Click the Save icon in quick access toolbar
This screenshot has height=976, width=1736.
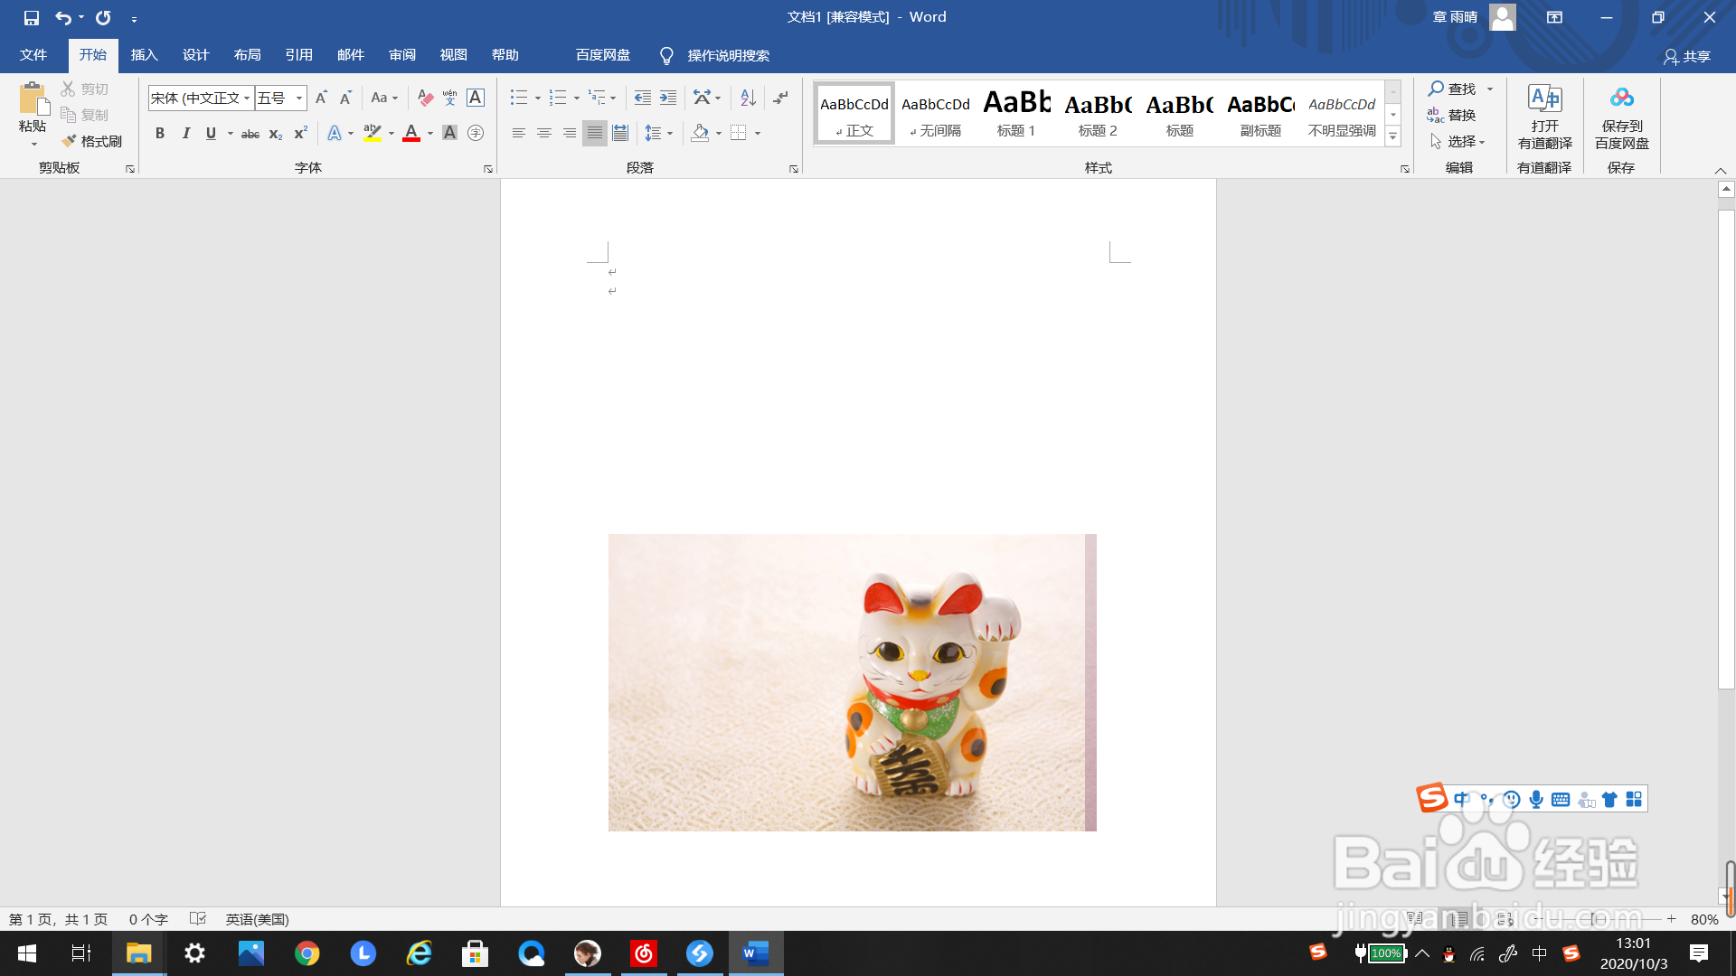coord(32,17)
